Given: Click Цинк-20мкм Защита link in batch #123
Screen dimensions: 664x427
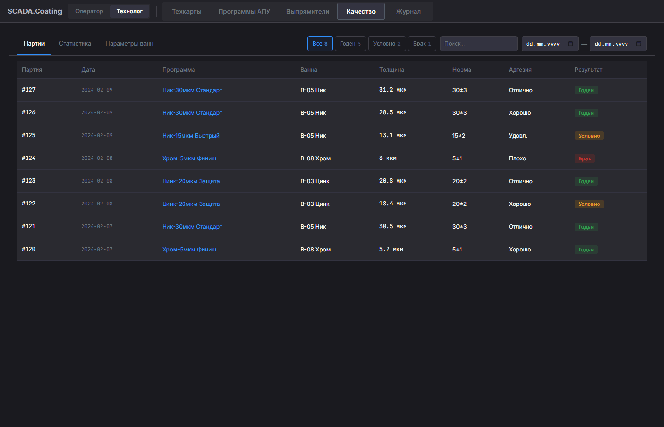Looking at the screenshot, I should point(191,181).
